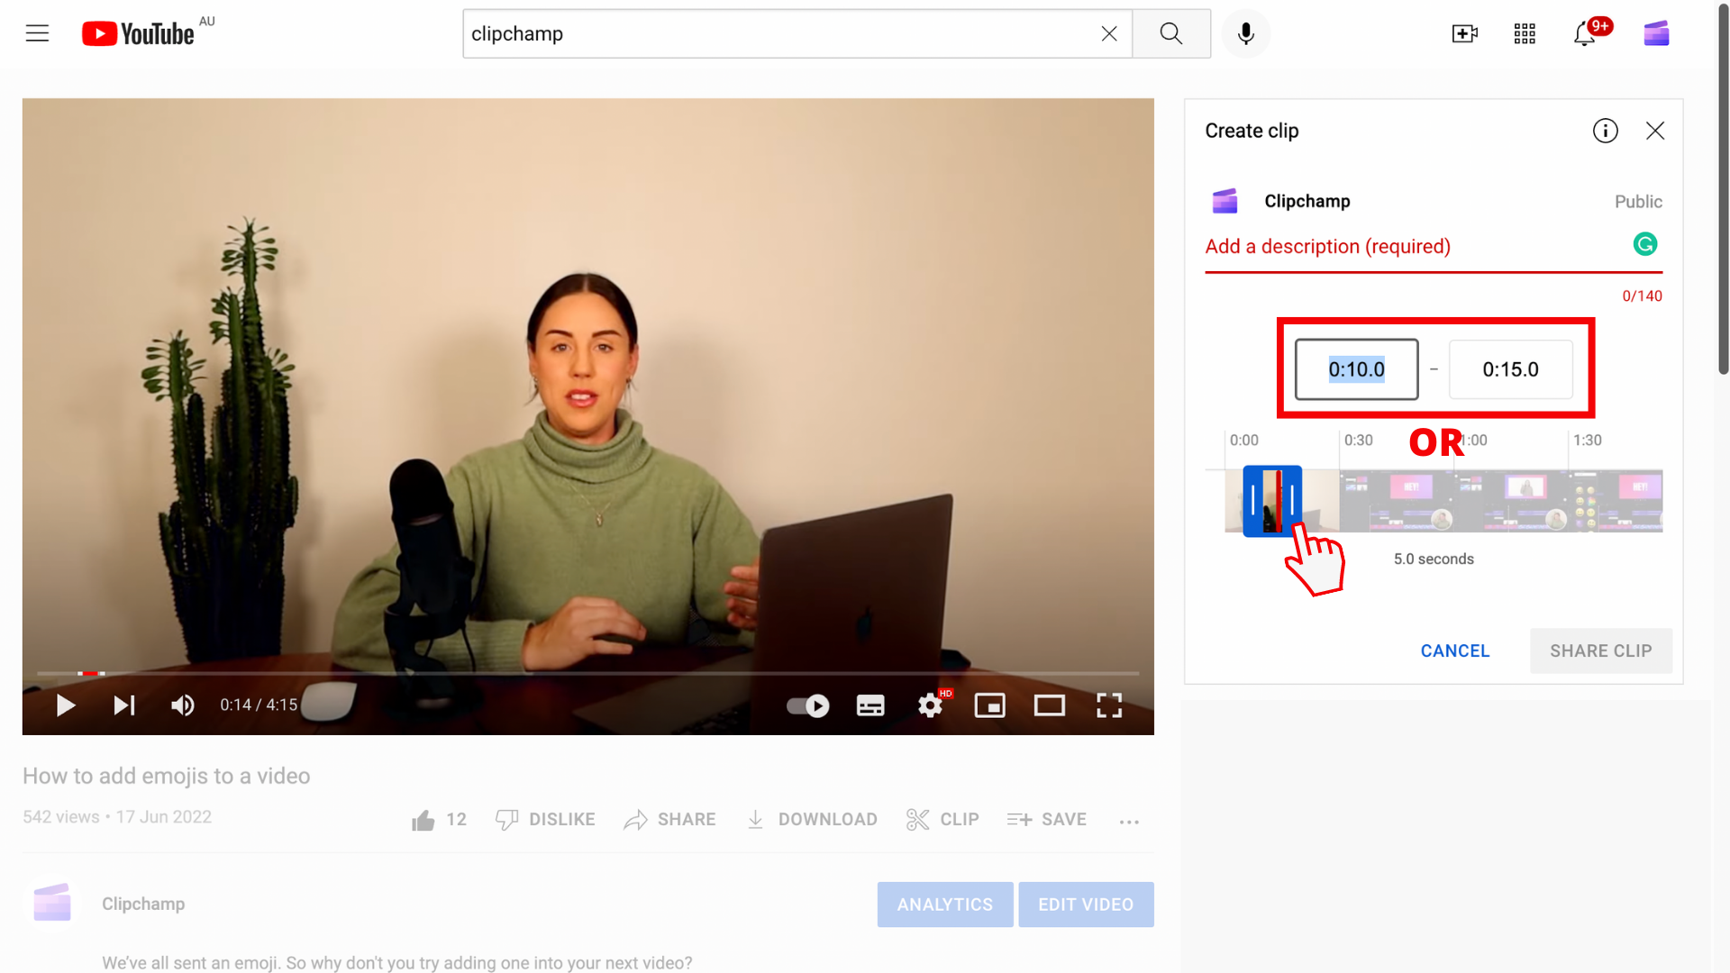This screenshot has width=1730, height=973.
Task: Open the Grammarly icon in description field
Action: pyautogui.click(x=1644, y=244)
